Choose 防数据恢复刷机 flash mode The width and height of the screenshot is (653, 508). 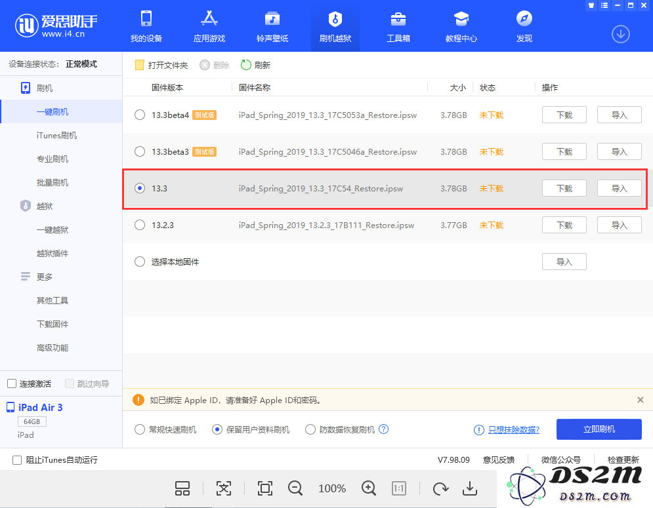(310, 429)
